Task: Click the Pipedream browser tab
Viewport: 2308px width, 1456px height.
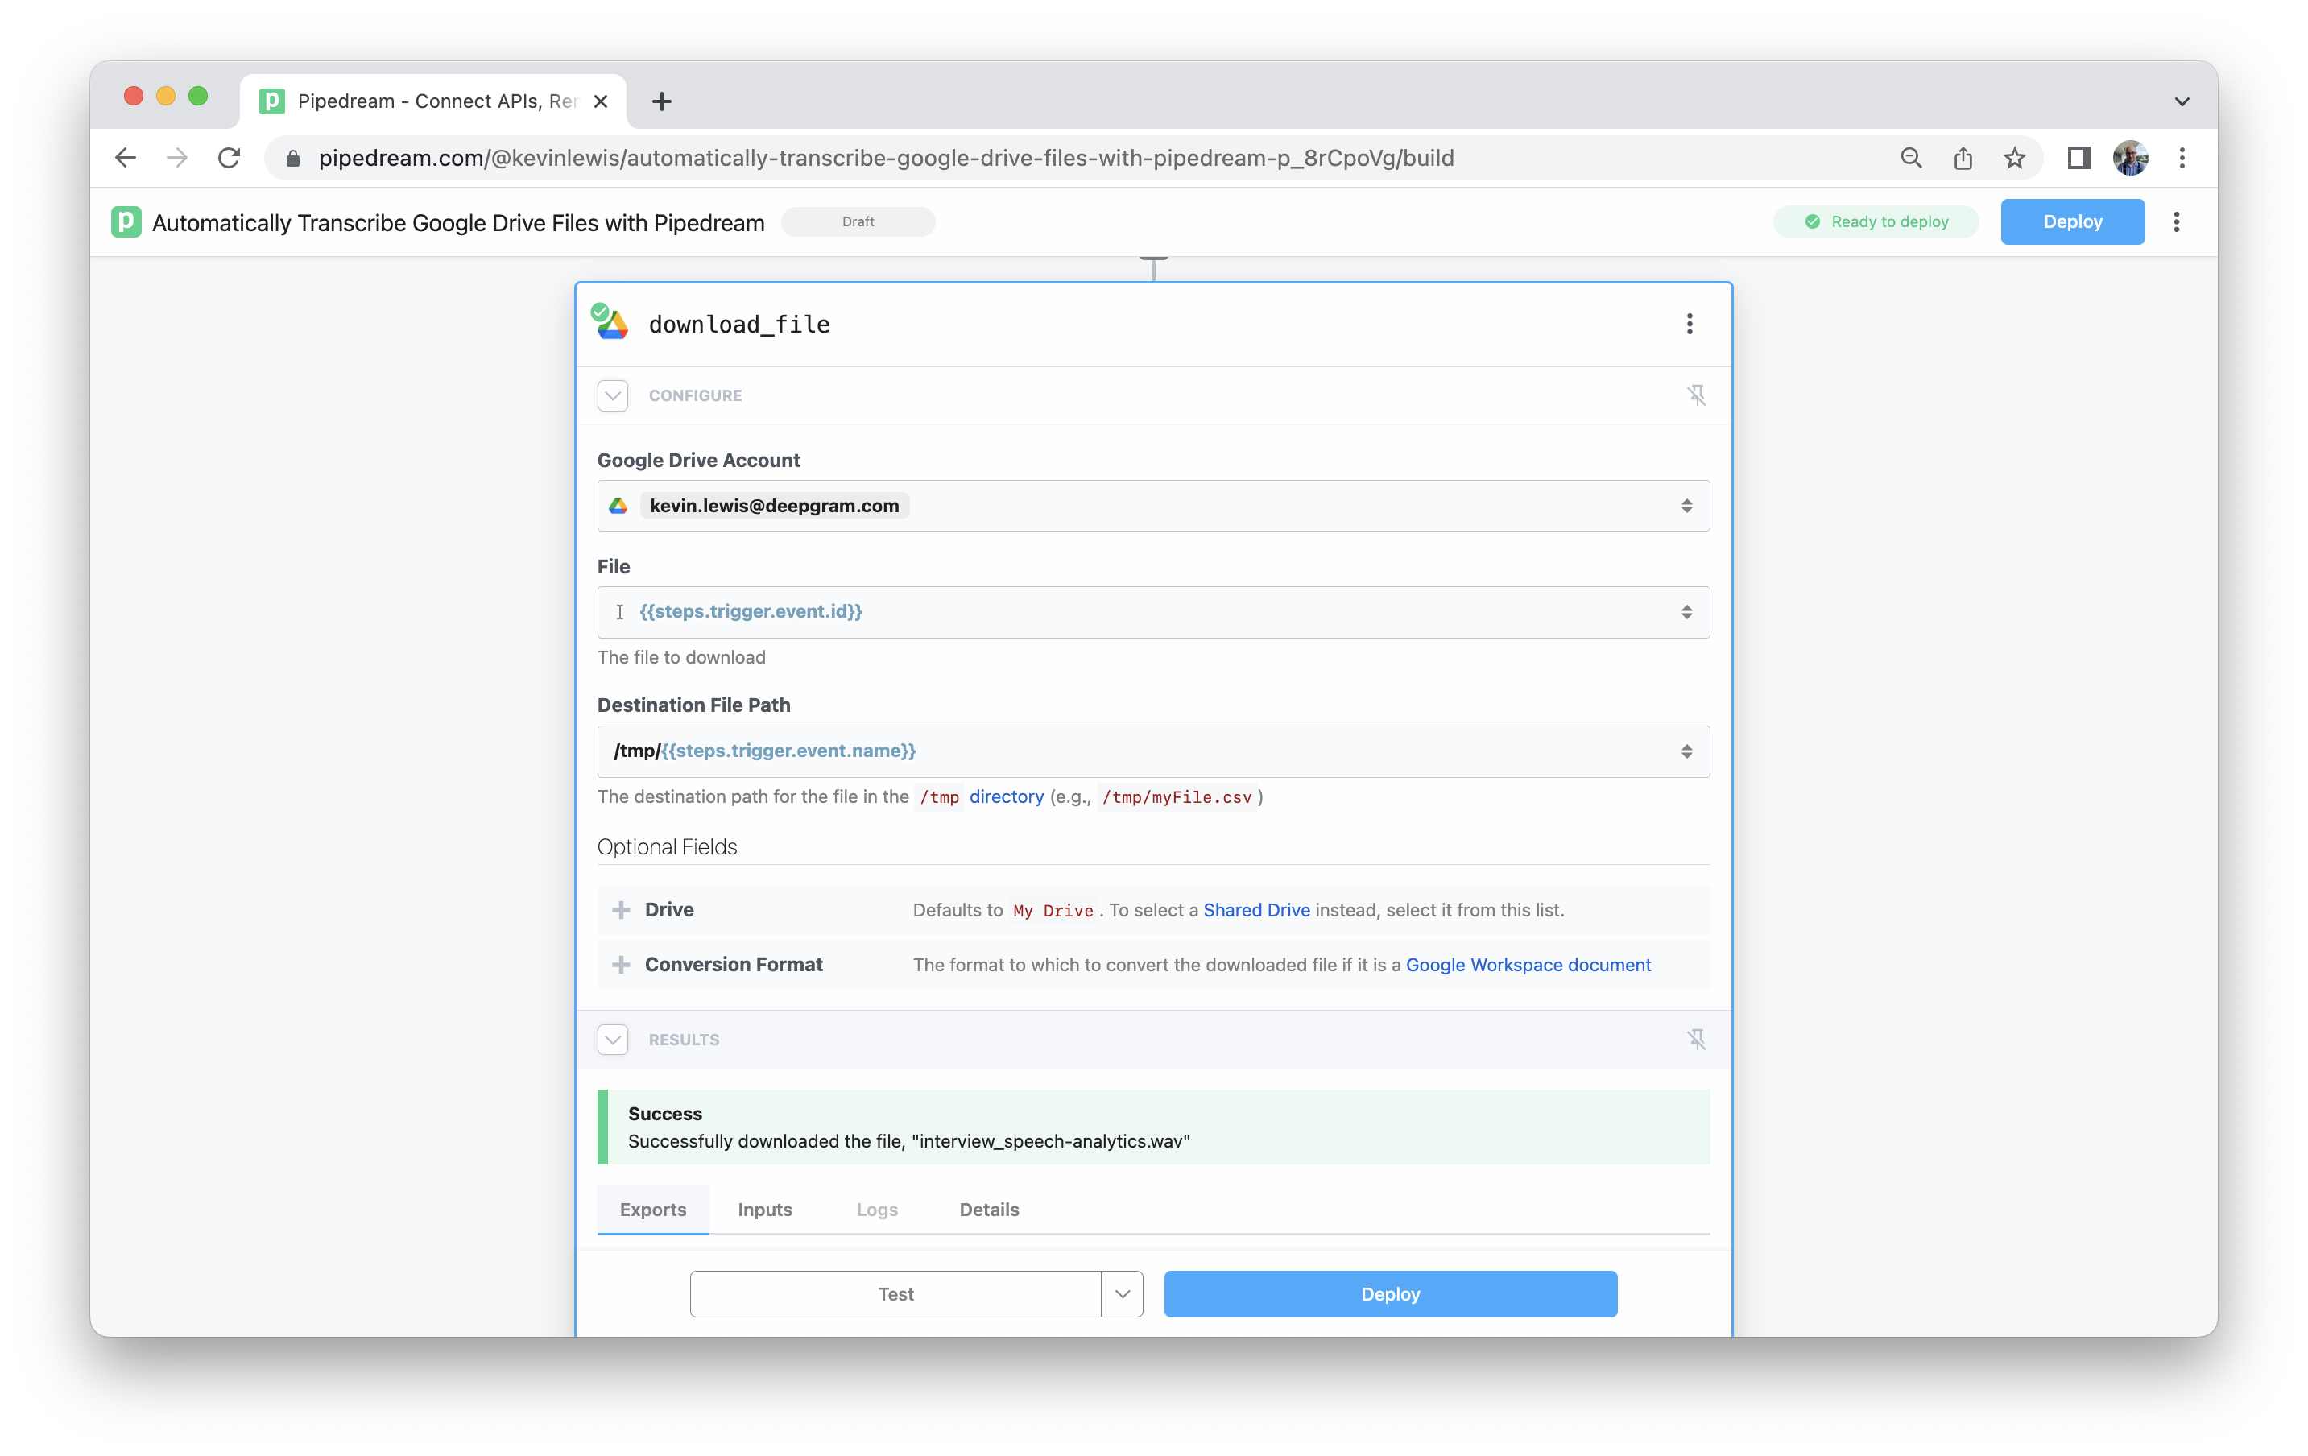Action: [x=433, y=101]
